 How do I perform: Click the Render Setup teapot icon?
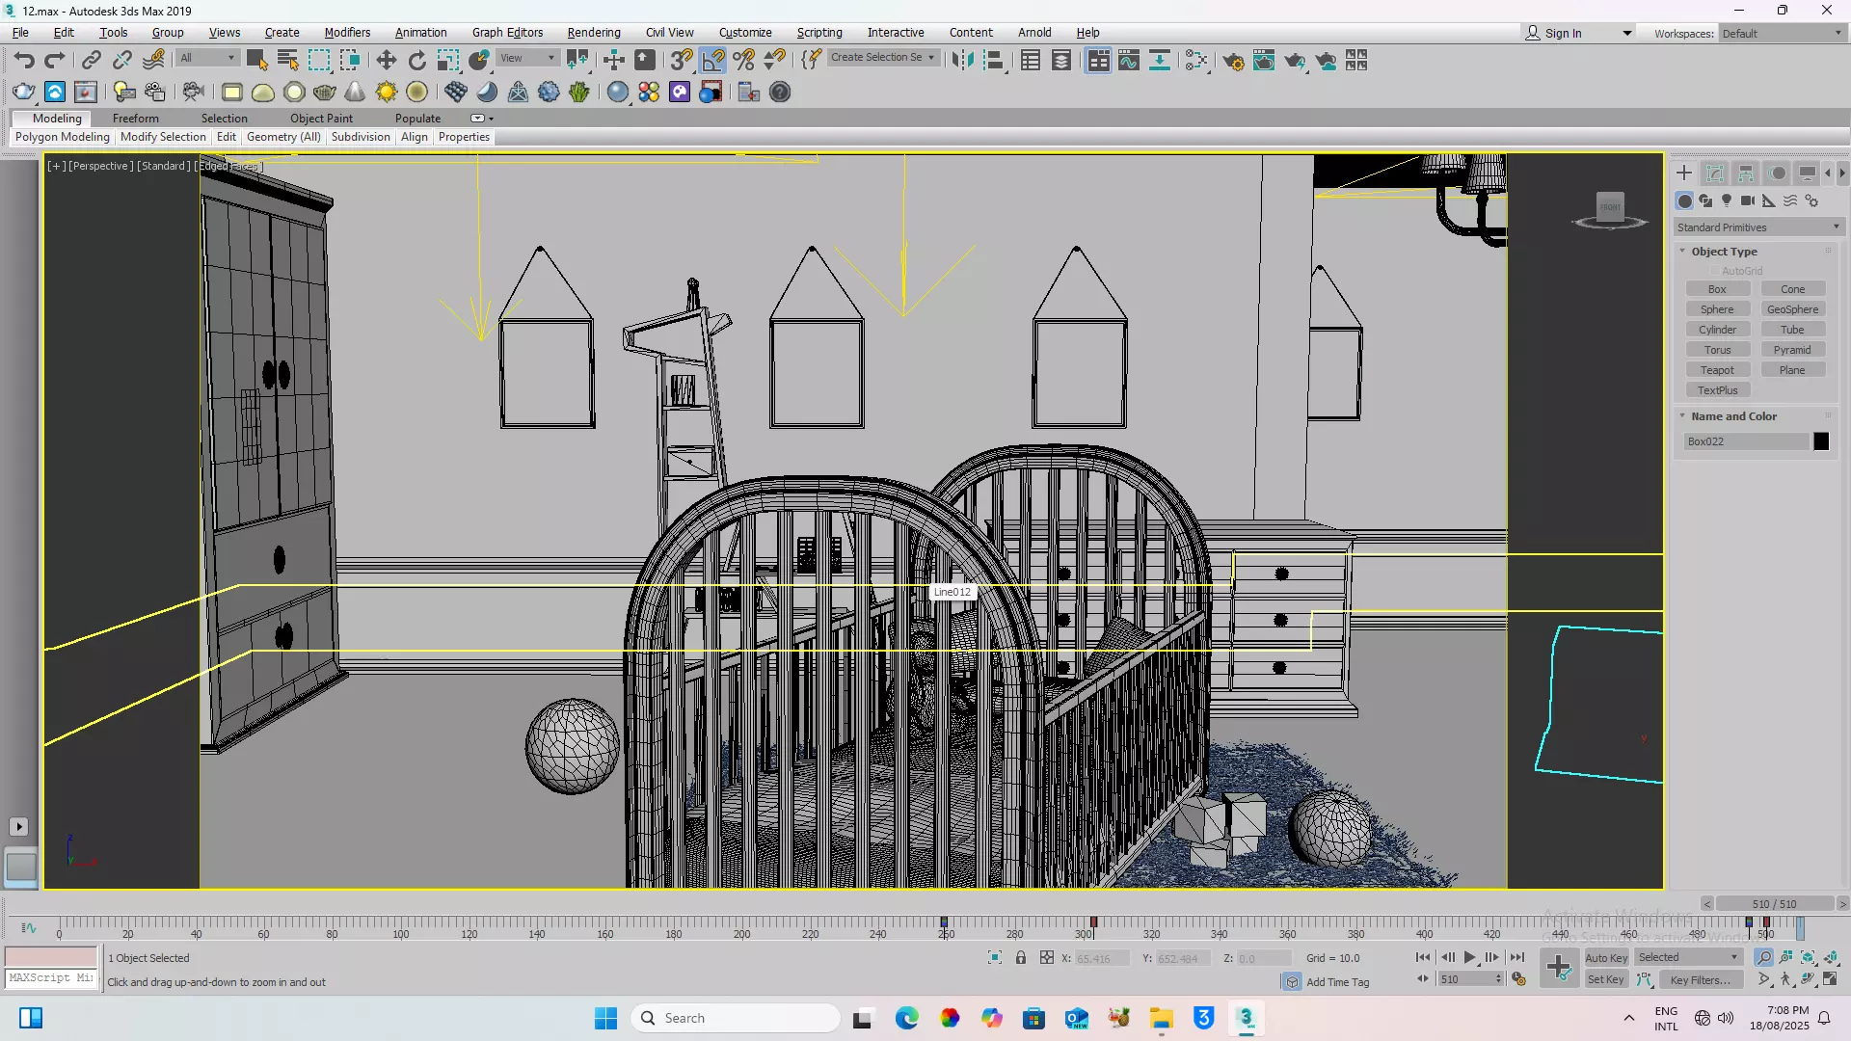tap(1233, 60)
